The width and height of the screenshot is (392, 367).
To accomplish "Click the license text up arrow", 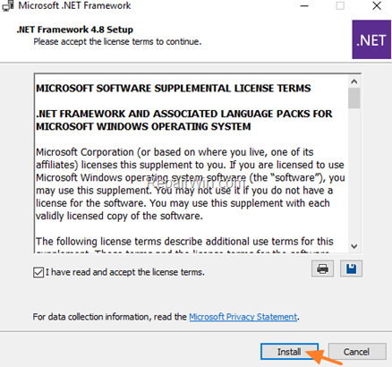I will (354, 81).
